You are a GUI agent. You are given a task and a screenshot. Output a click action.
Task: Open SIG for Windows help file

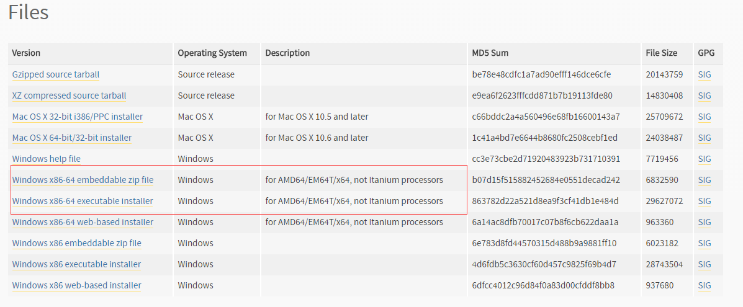coord(705,159)
